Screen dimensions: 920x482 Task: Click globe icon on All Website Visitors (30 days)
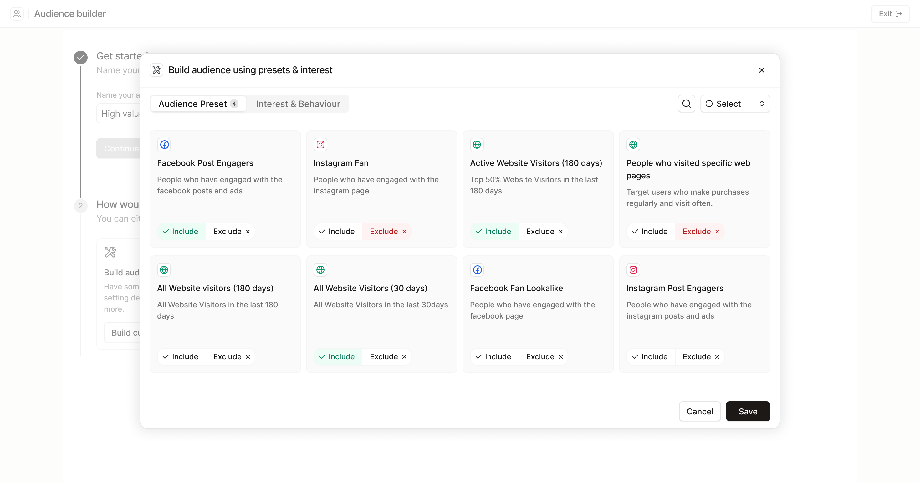[320, 270]
